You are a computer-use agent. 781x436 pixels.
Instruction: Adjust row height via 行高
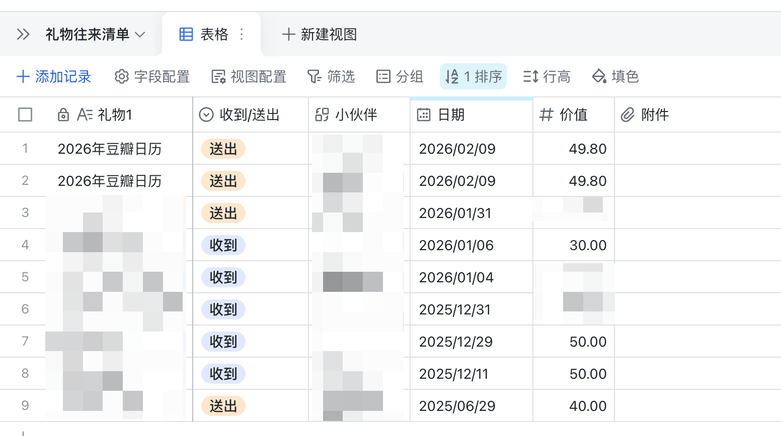tap(546, 76)
